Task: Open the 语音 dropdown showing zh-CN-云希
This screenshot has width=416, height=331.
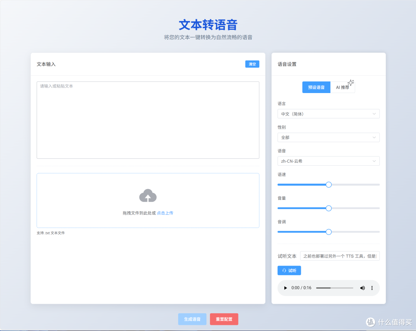Action: coord(329,161)
